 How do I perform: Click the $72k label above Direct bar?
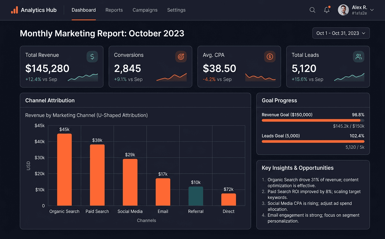(x=229, y=189)
